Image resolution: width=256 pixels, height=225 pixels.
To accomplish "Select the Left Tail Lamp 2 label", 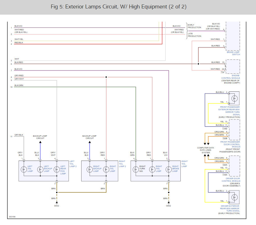I will pos(73,164).
